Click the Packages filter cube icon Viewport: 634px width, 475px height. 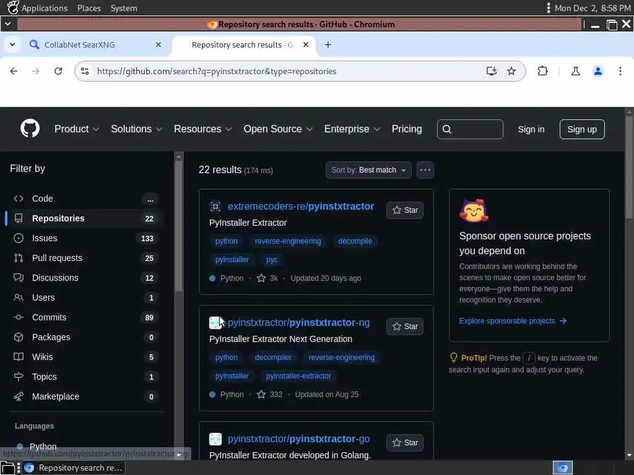coord(19,337)
